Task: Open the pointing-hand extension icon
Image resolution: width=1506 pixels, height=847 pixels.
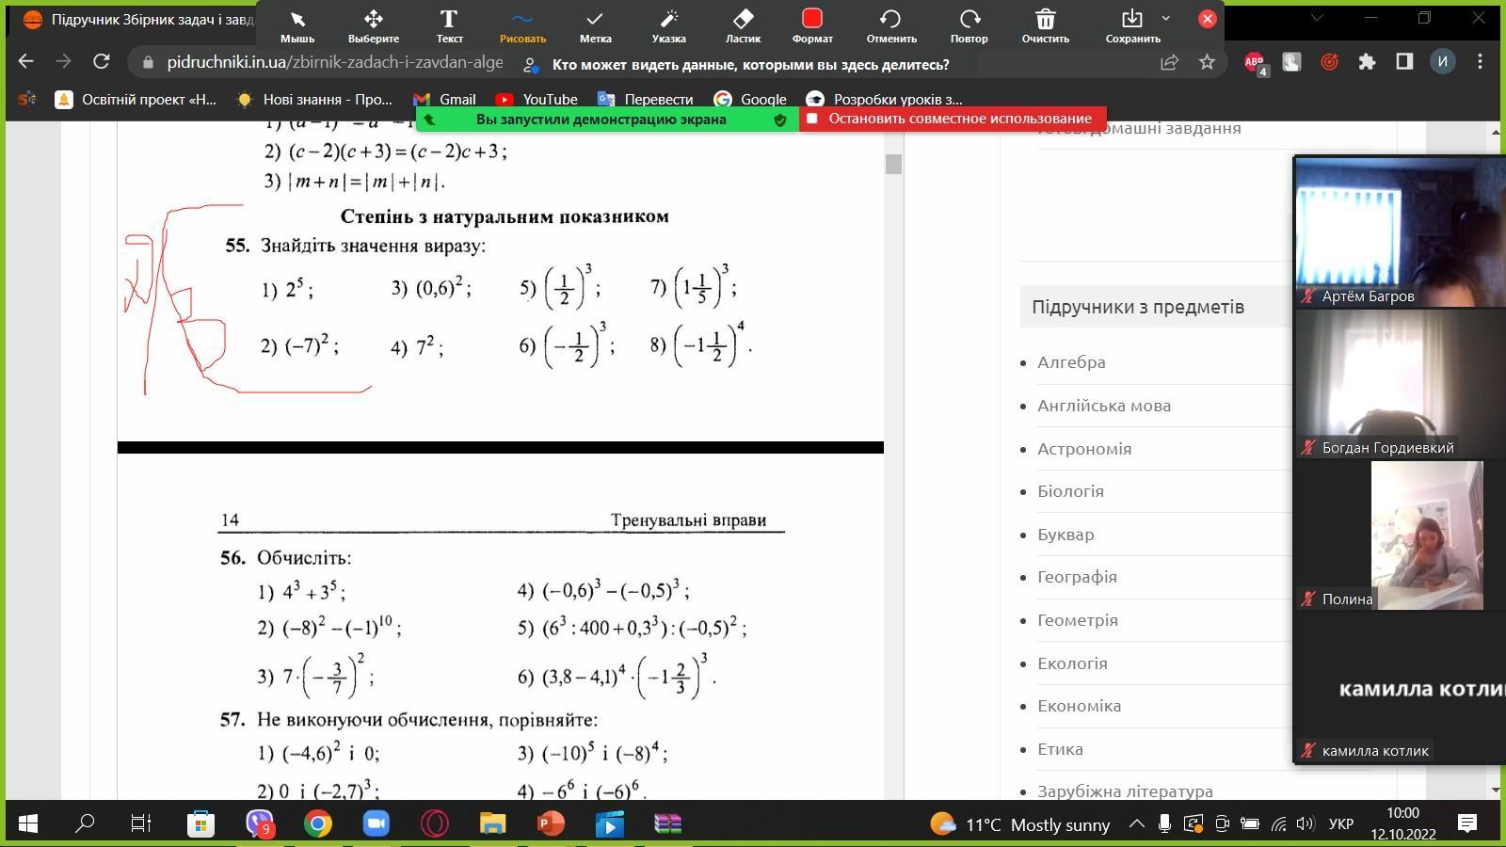Action: (x=1291, y=62)
